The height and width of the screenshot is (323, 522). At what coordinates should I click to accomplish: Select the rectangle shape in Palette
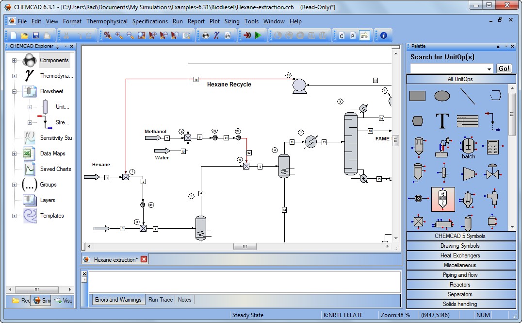click(x=418, y=96)
